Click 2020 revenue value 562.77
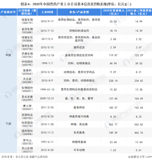The image size is (152, 161). pos(113,124)
